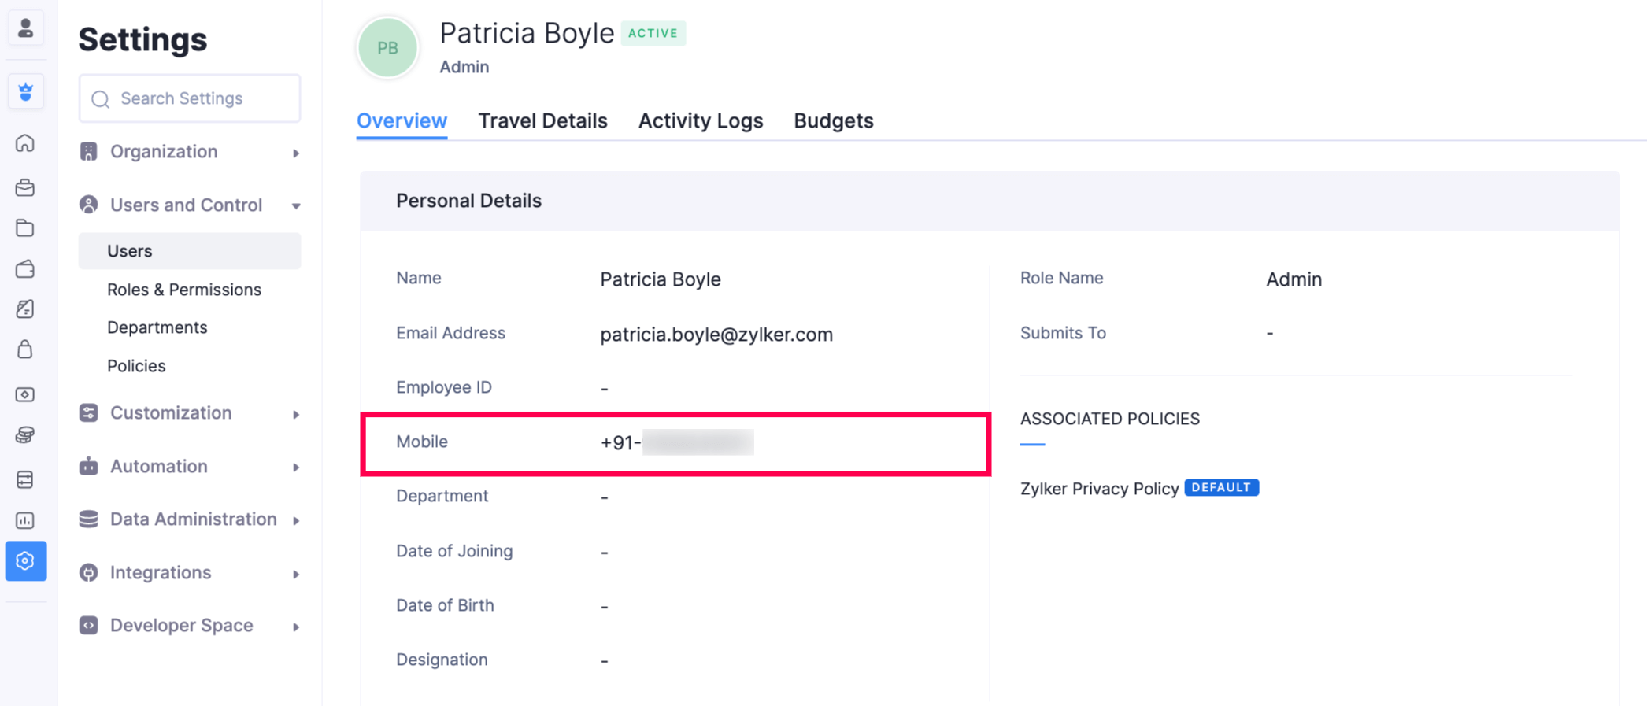
Task: Open the coins stack icon
Action: click(x=25, y=435)
